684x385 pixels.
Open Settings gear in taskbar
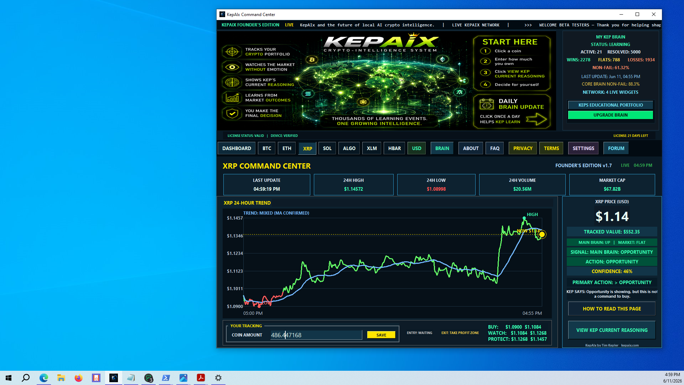coord(218,378)
